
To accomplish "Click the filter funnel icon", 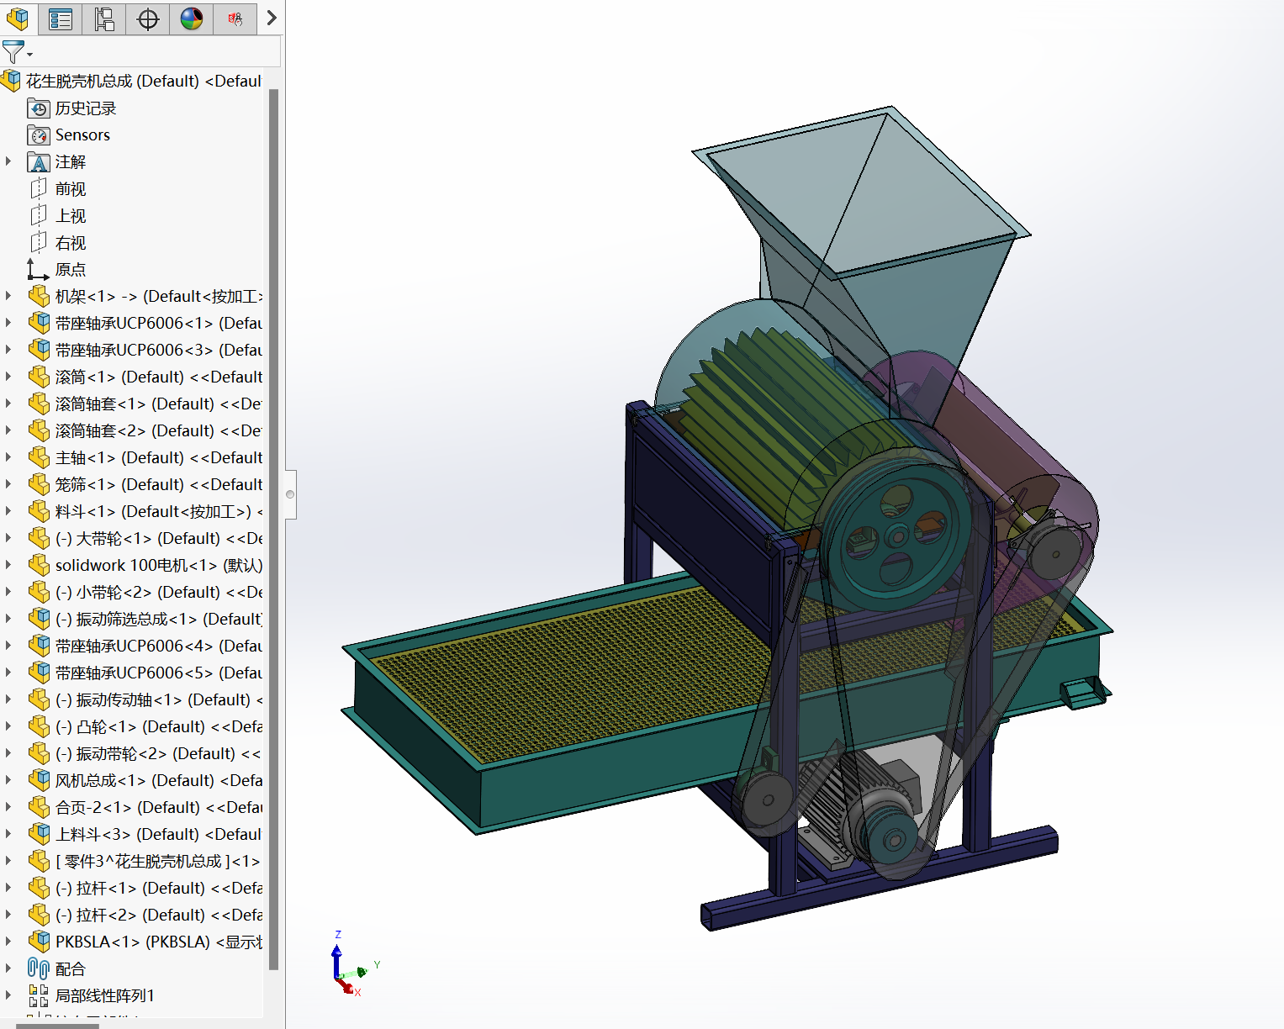I will [x=13, y=52].
